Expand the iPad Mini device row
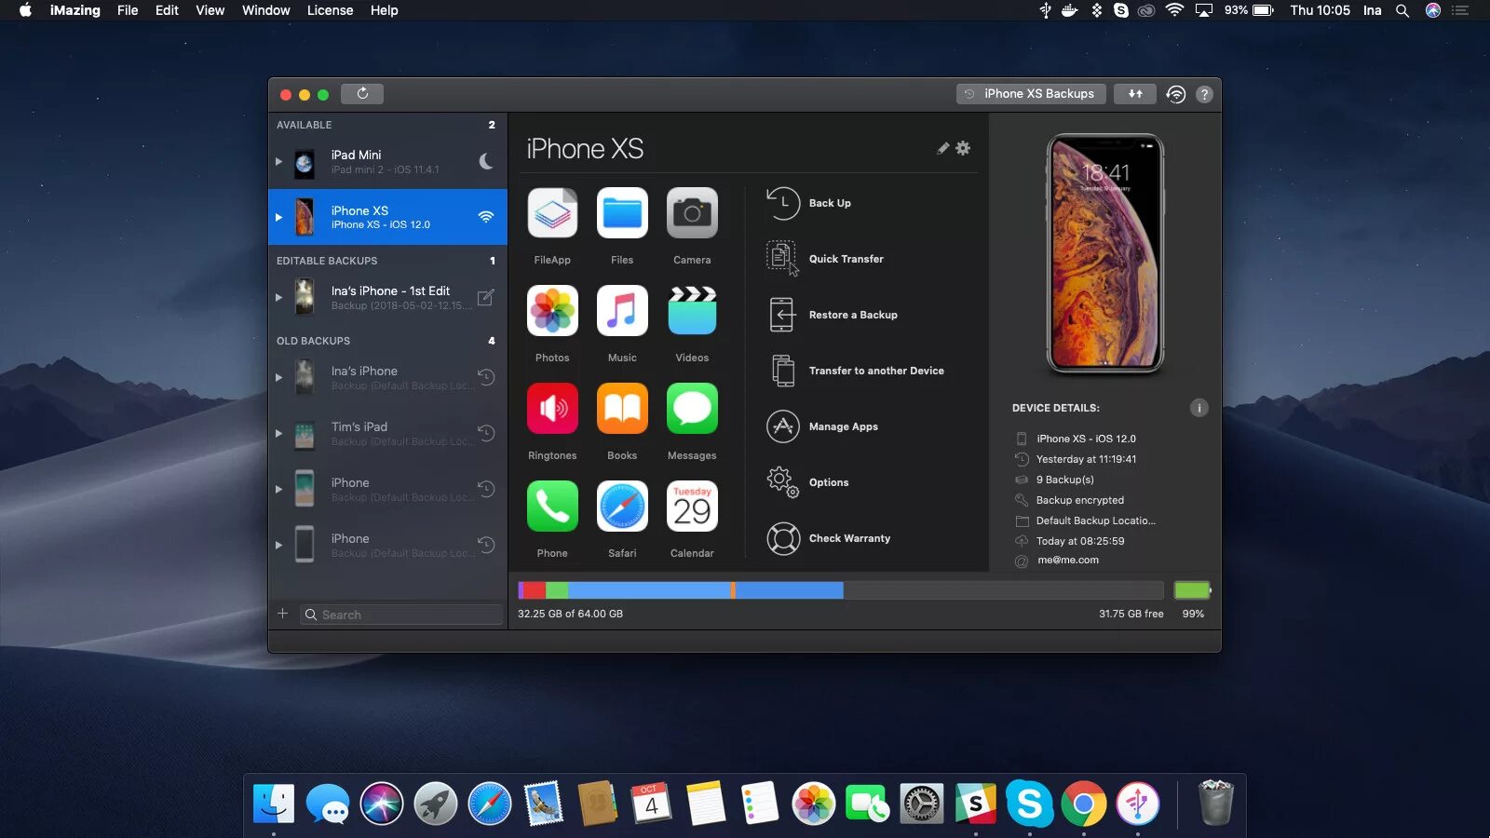This screenshot has height=838, width=1490. (x=278, y=161)
